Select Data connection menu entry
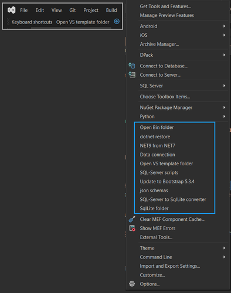Image resolution: width=231 pixels, height=293 pixels. (x=158, y=155)
